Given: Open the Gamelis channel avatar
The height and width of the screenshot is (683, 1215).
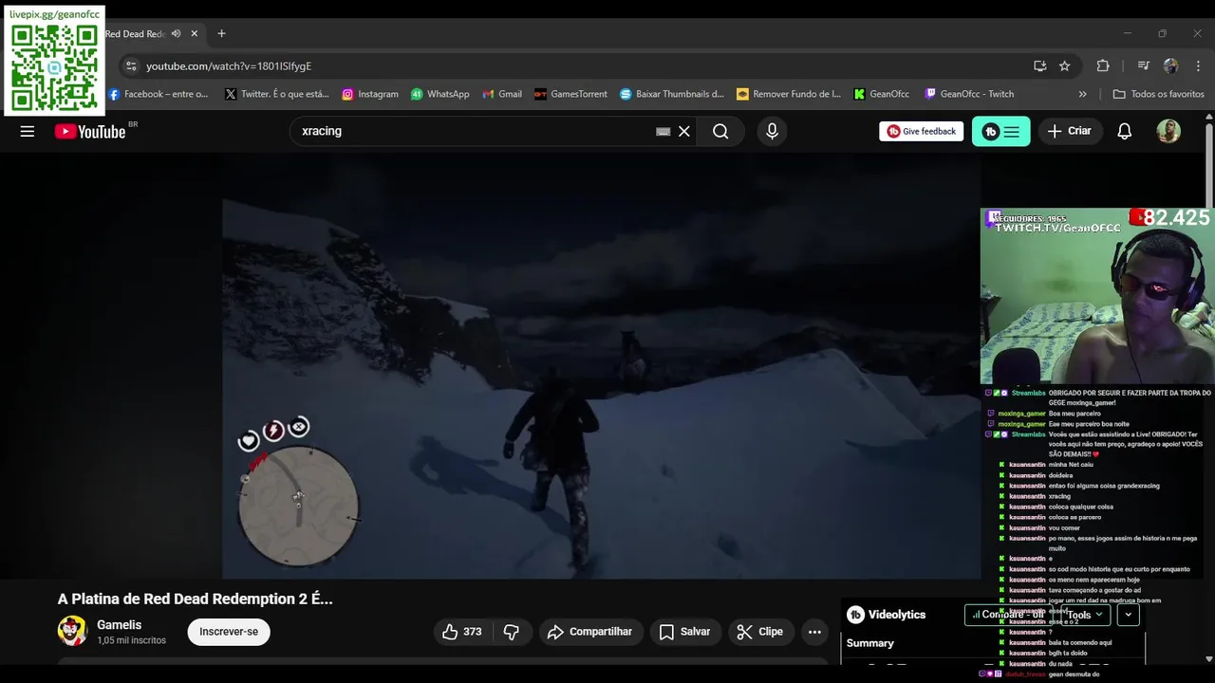Looking at the screenshot, I should click(73, 631).
